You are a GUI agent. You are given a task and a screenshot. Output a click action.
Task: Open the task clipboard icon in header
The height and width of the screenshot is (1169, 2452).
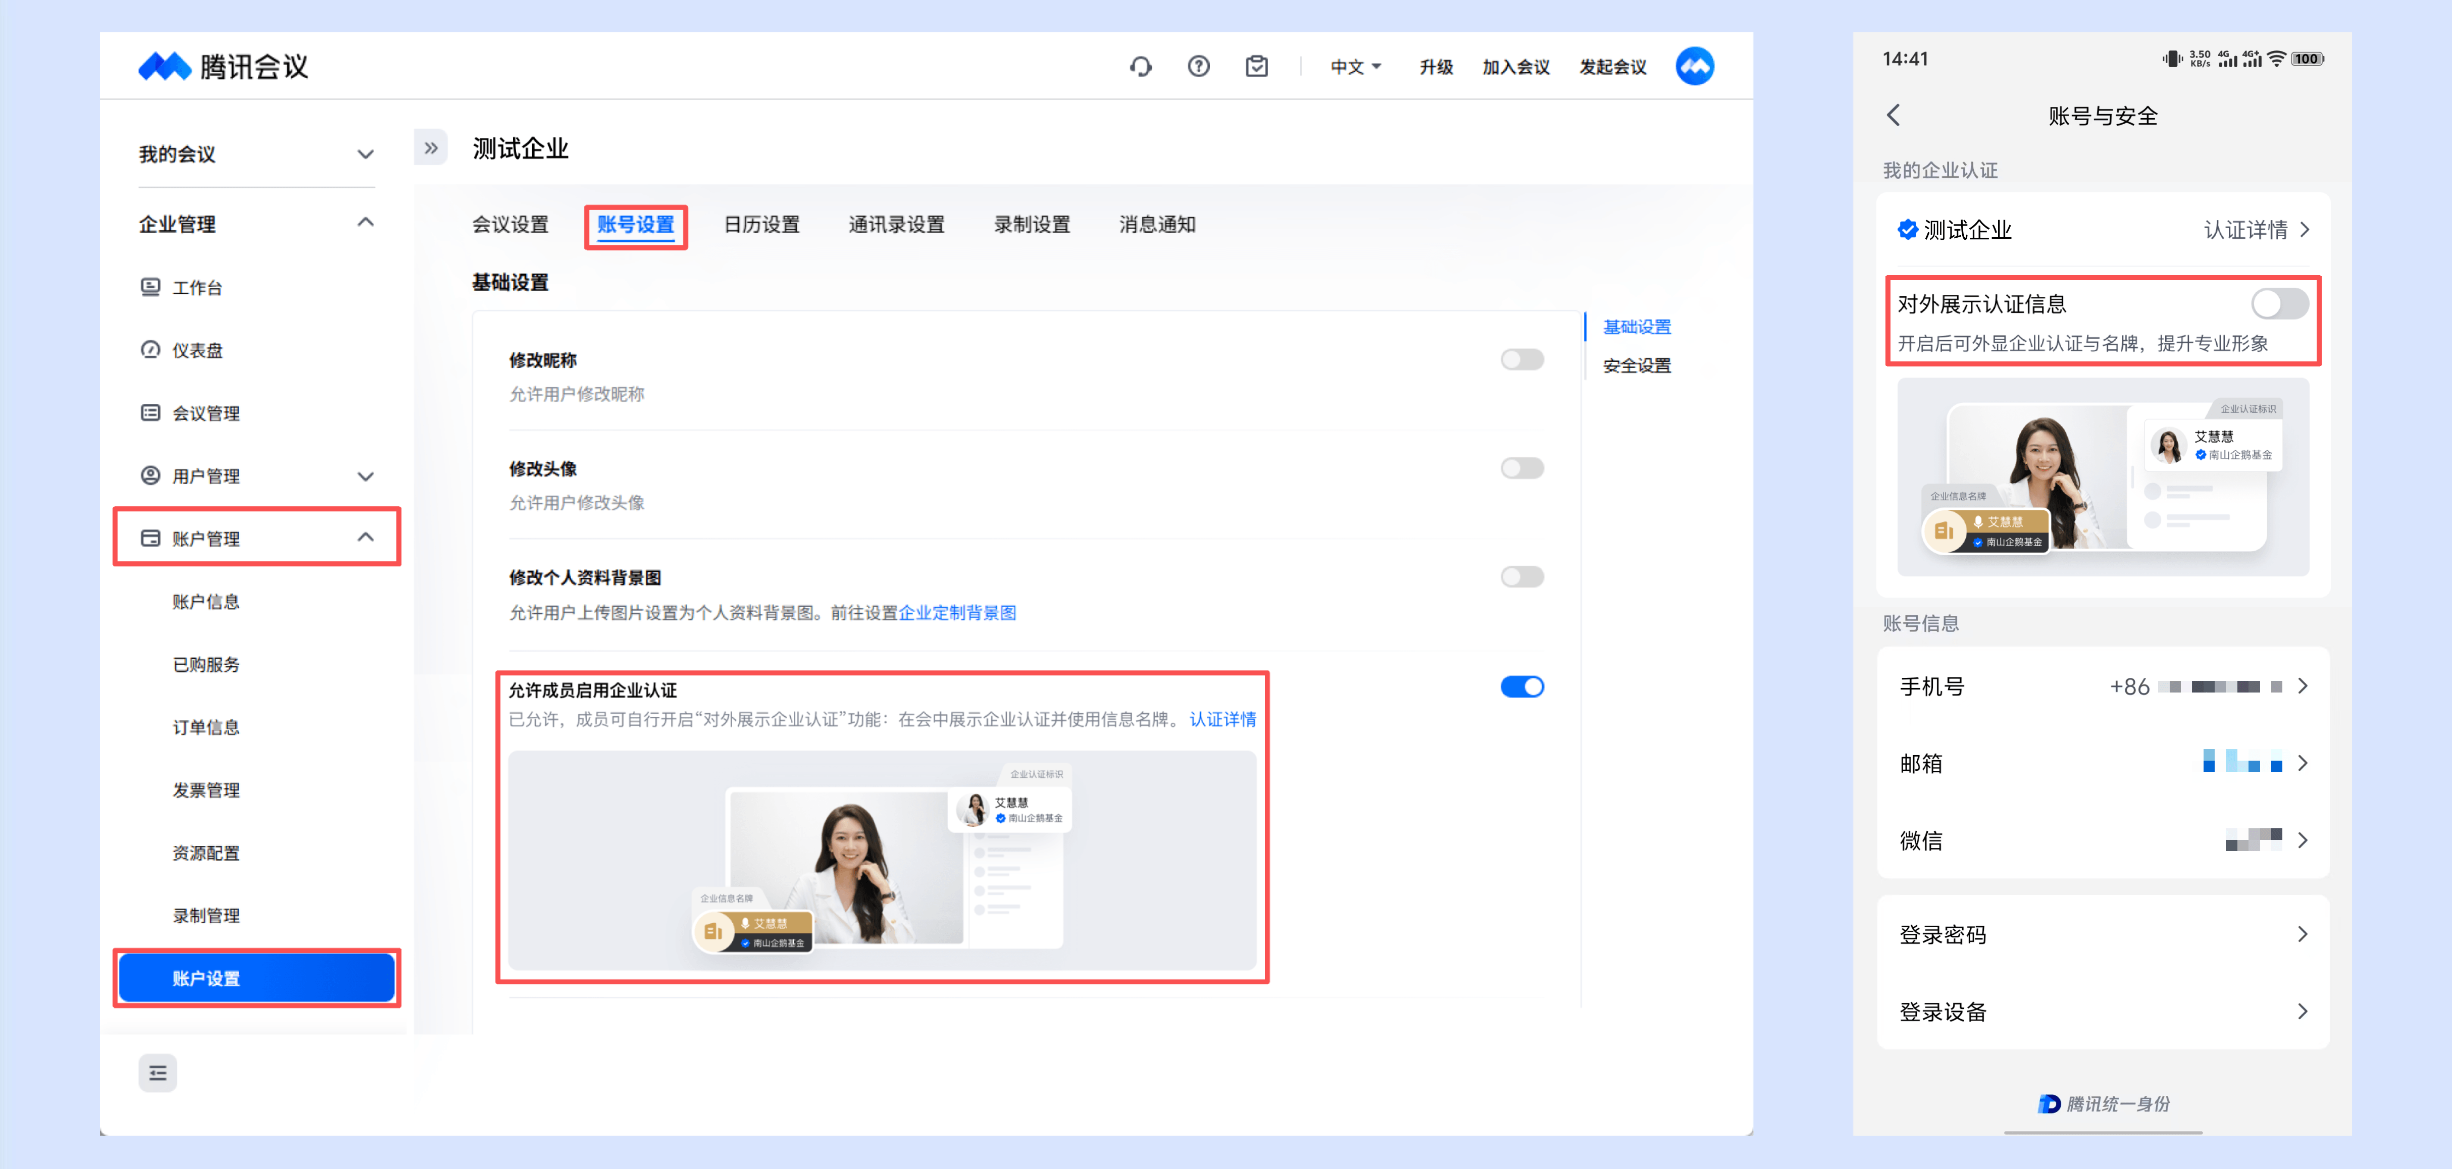pyautogui.click(x=1256, y=67)
